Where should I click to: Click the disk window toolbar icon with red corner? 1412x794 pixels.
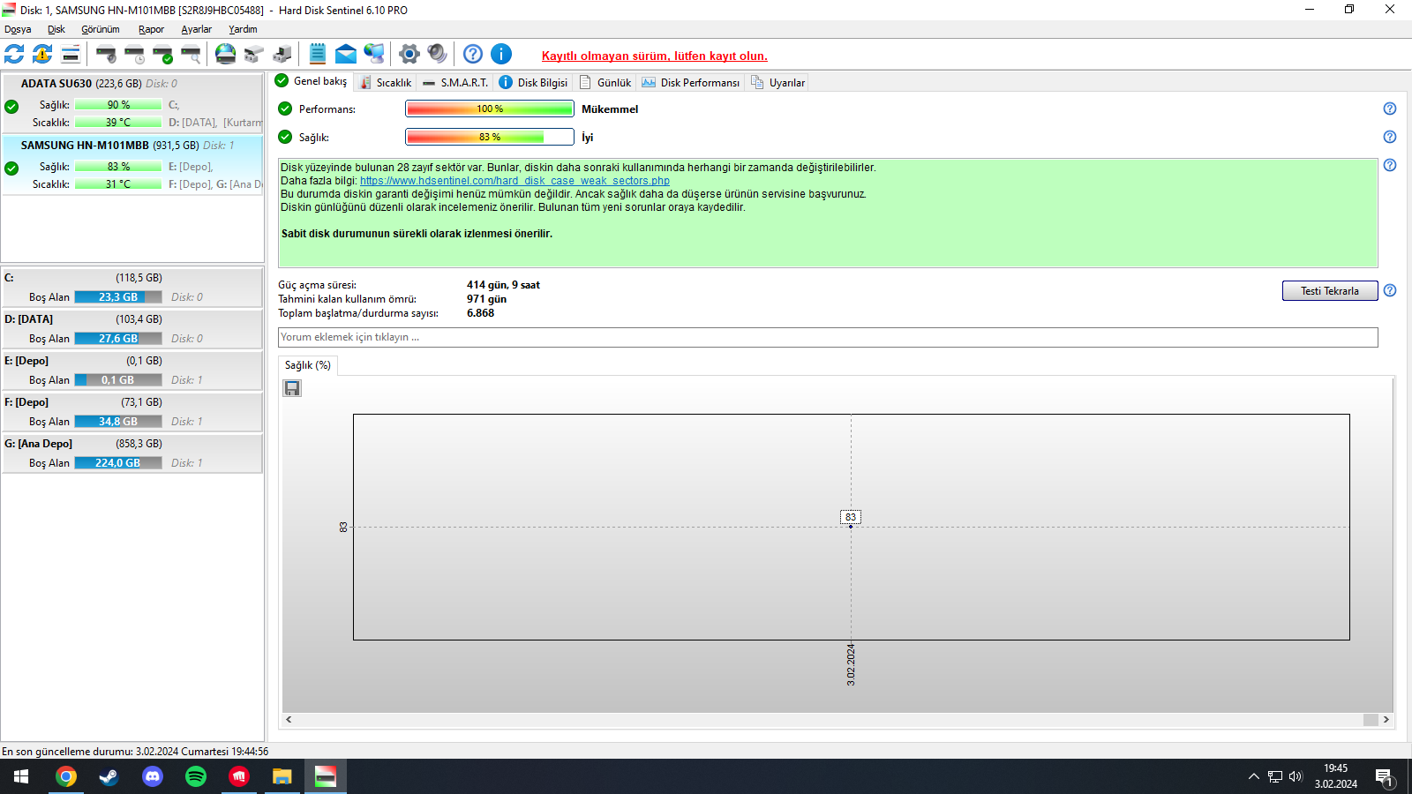pos(71,54)
